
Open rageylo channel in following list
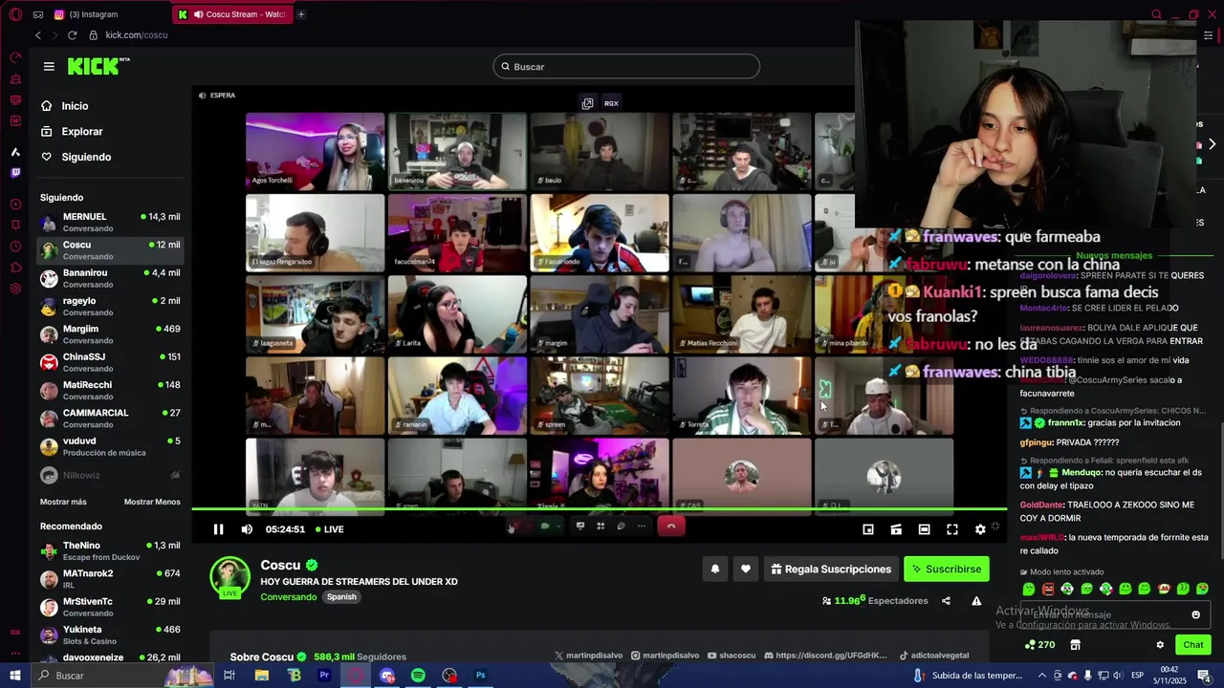tap(110, 306)
